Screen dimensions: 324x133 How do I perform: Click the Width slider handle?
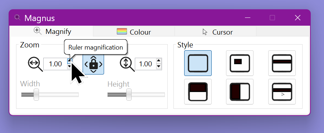pyautogui.click(x=36, y=94)
